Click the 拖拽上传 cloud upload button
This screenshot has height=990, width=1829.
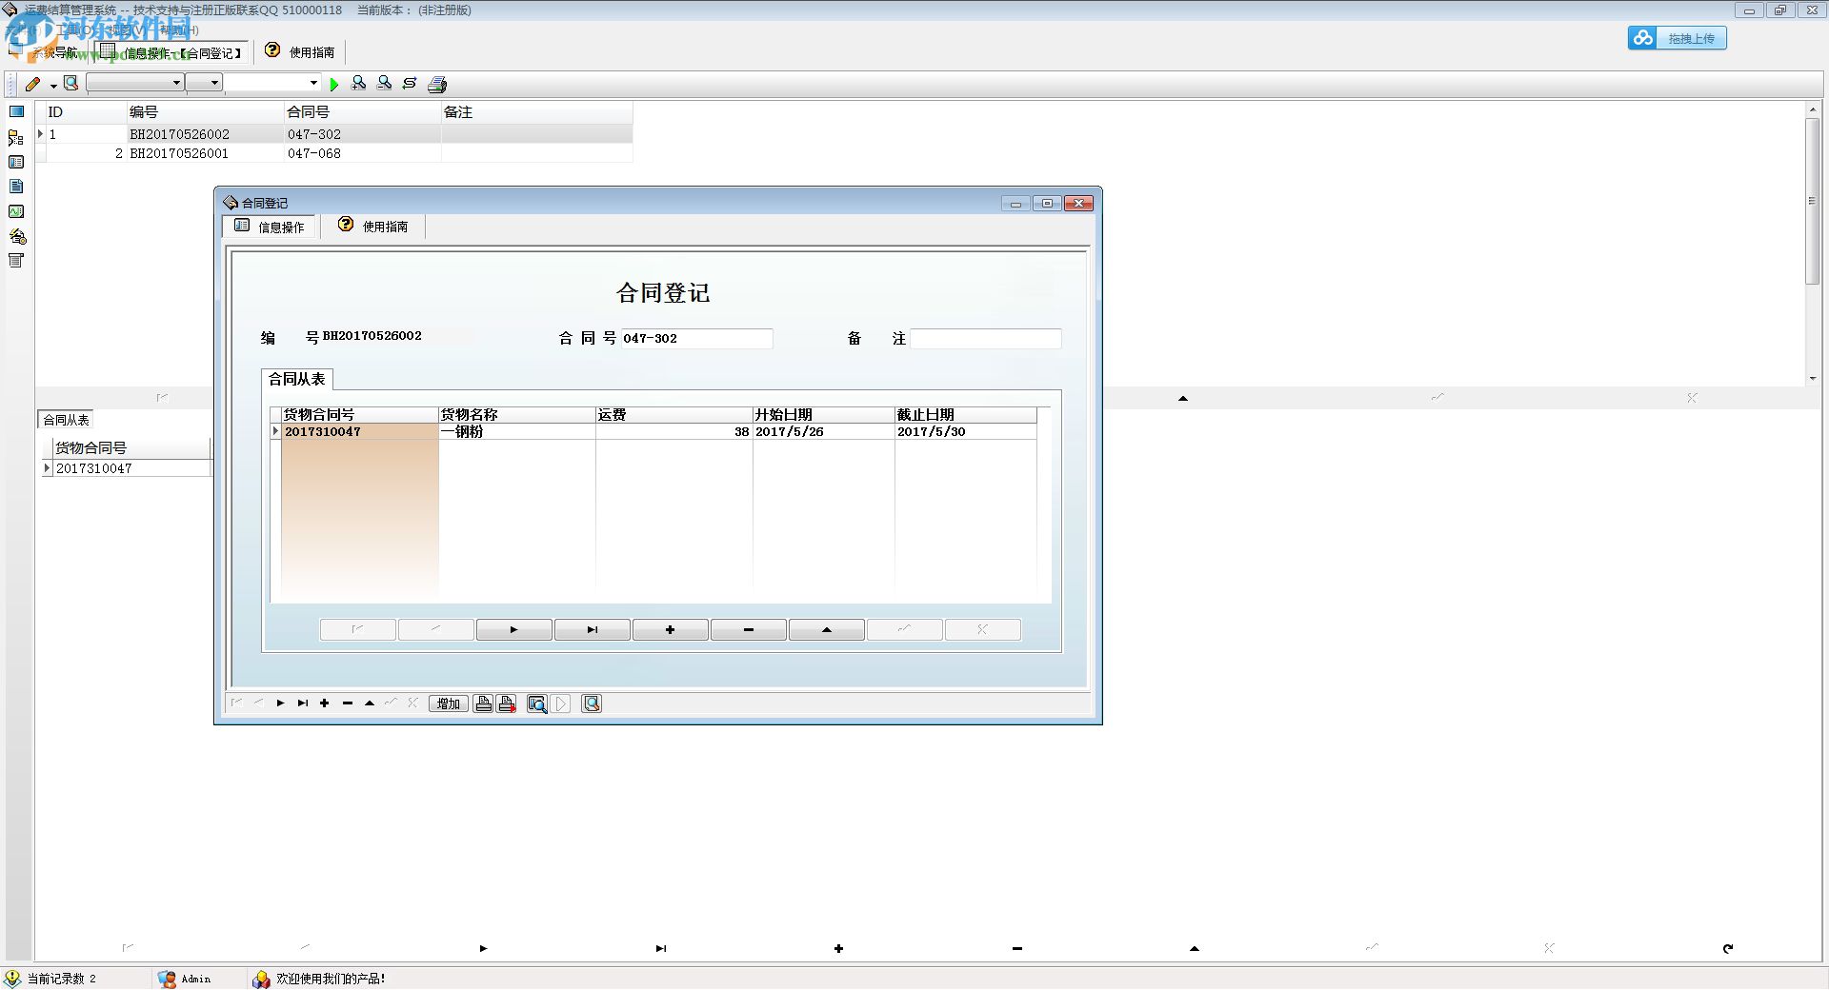pos(1678,38)
